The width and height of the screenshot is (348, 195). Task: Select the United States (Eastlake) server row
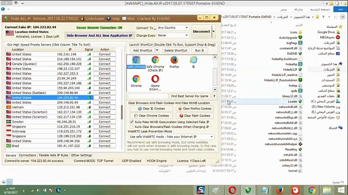(x=50, y=93)
